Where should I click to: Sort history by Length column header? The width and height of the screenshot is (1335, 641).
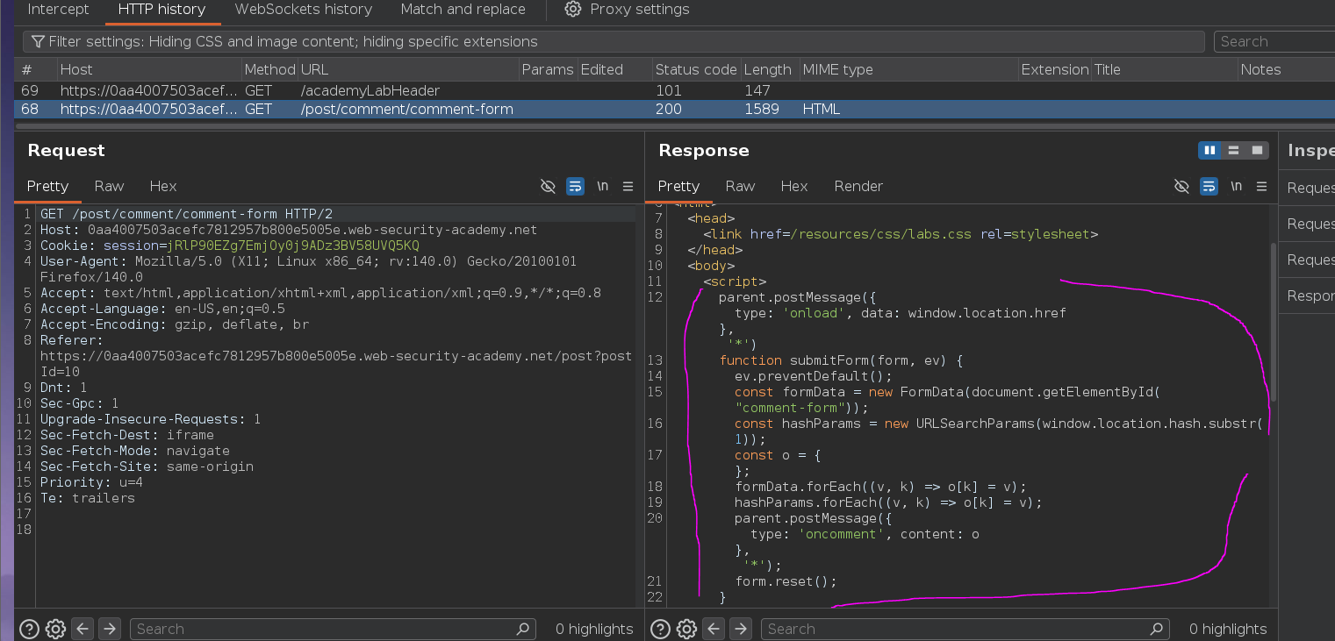[x=770, y=69]
